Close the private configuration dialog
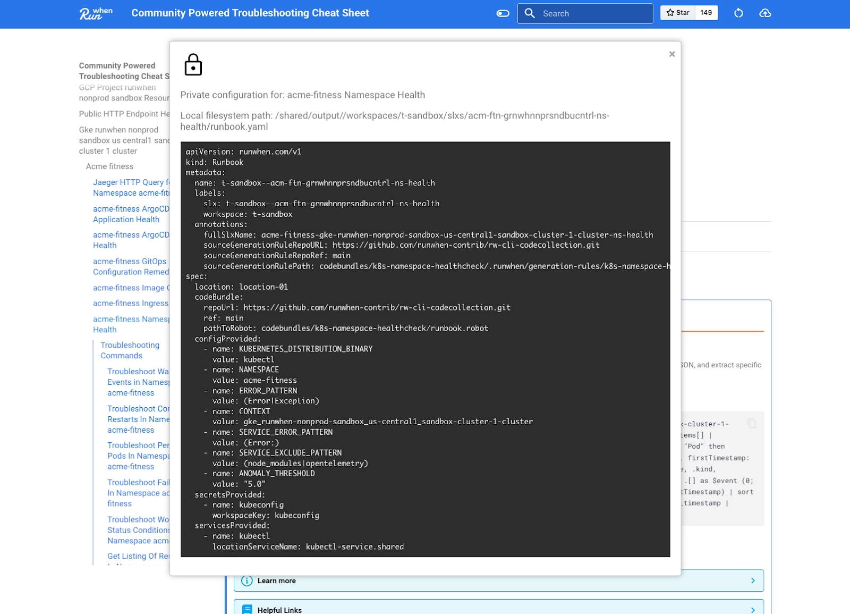The image size is (850, 614). tap(672, 54)
